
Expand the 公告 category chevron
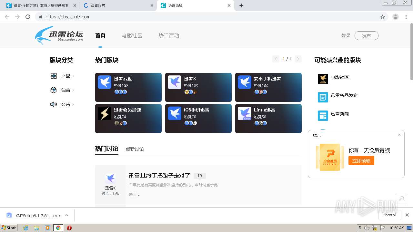tap(73, 104)
